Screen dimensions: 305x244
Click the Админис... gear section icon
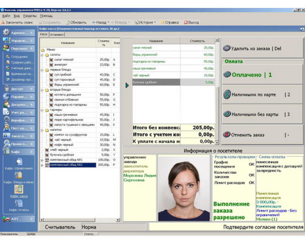[6, 32]
